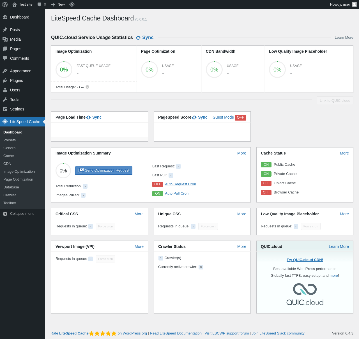Click the Plugins icon in sidebar

point(5,80)
